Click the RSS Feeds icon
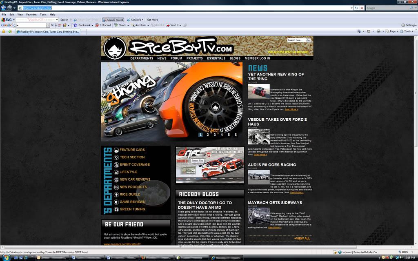Screen dimensions: 418x261 [x=369, y=31]
